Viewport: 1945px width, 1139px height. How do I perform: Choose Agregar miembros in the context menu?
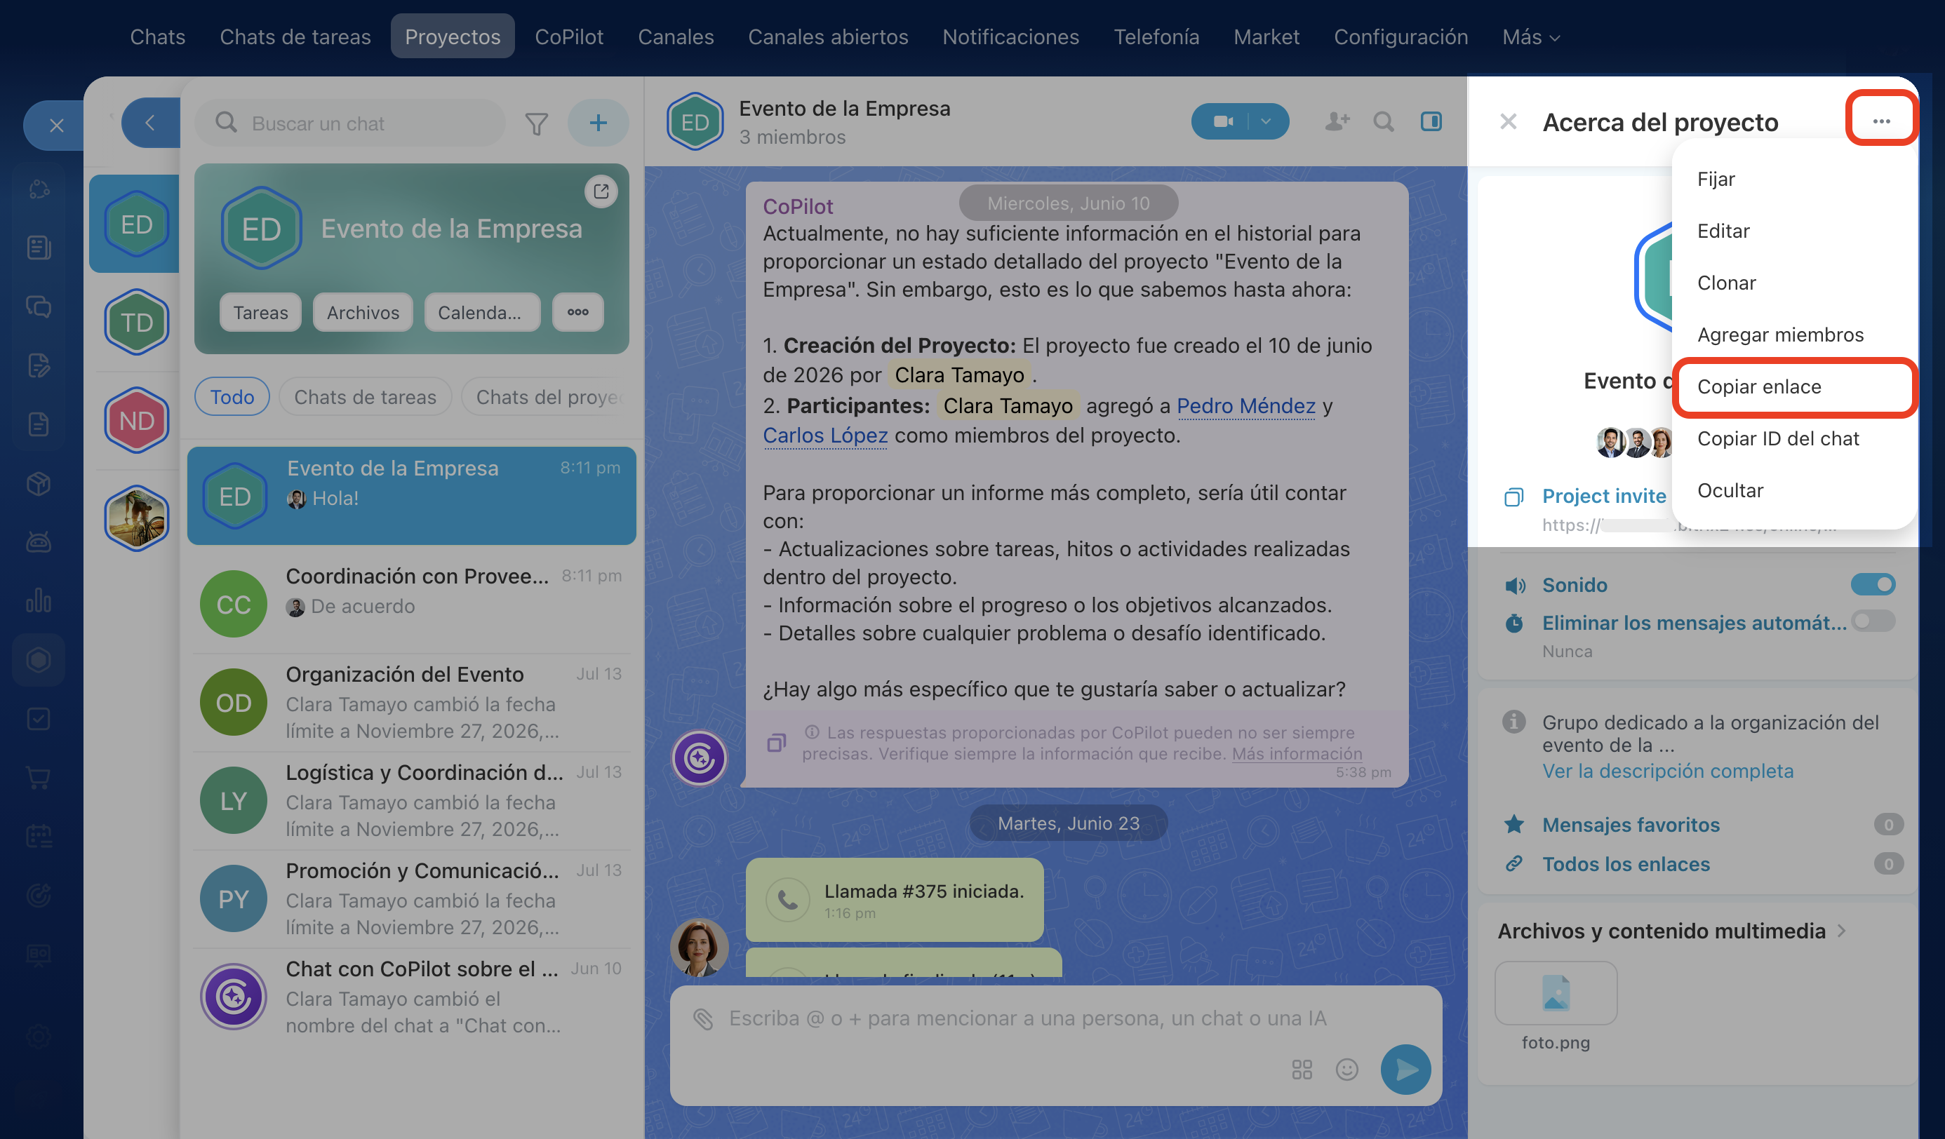pyautogui.click(x=1780, y=334)
